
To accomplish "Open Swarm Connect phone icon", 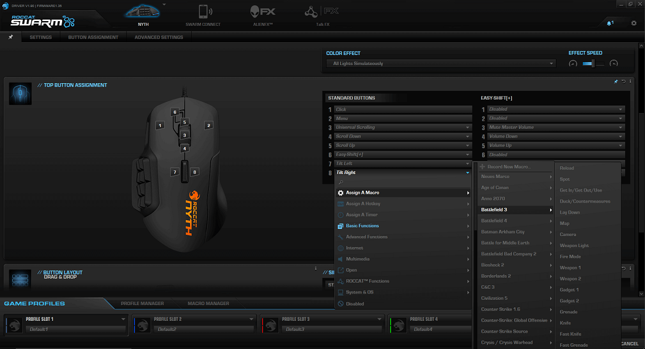I will point(205,12).
